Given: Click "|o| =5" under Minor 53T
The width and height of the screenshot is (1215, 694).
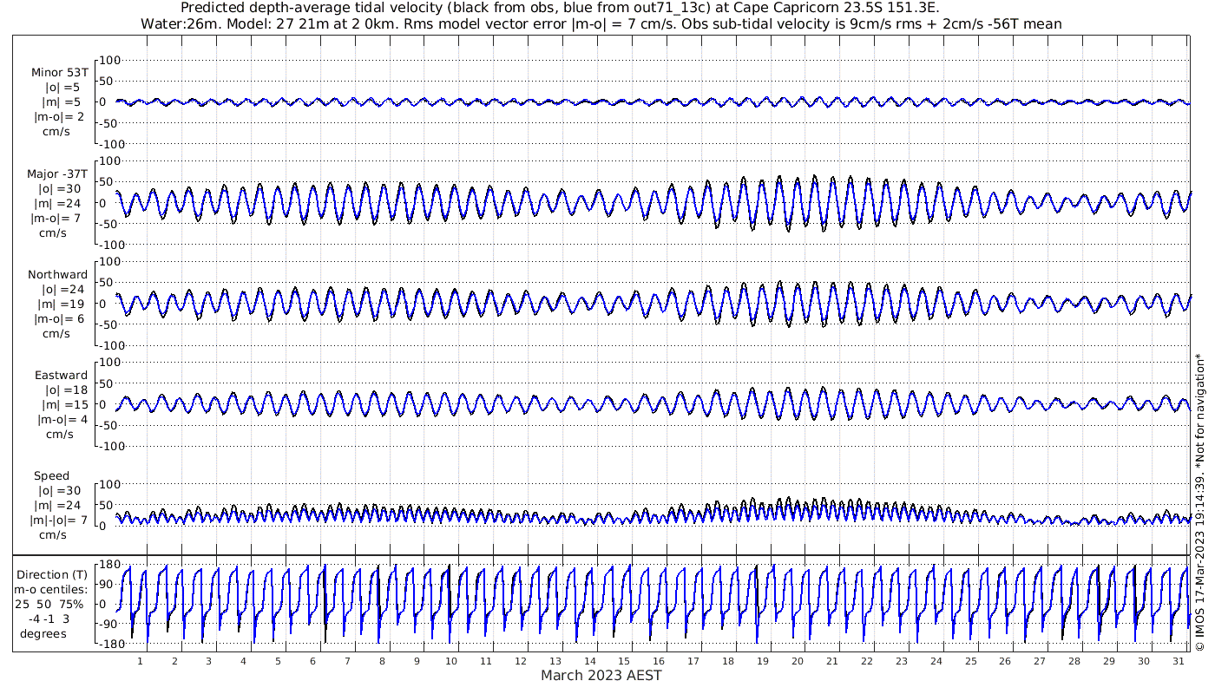Looking at the screenshot, I should (x=62, y=88).
